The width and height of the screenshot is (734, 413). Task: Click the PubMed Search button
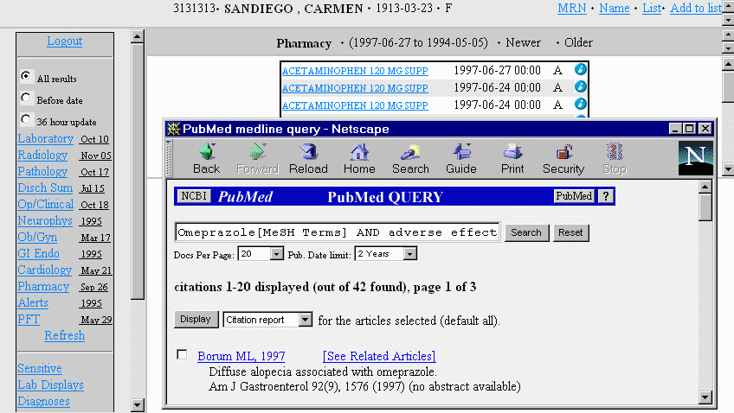525,232
